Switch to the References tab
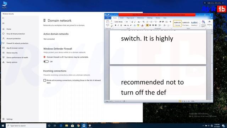The image size is (227, 128). point(140,18)
